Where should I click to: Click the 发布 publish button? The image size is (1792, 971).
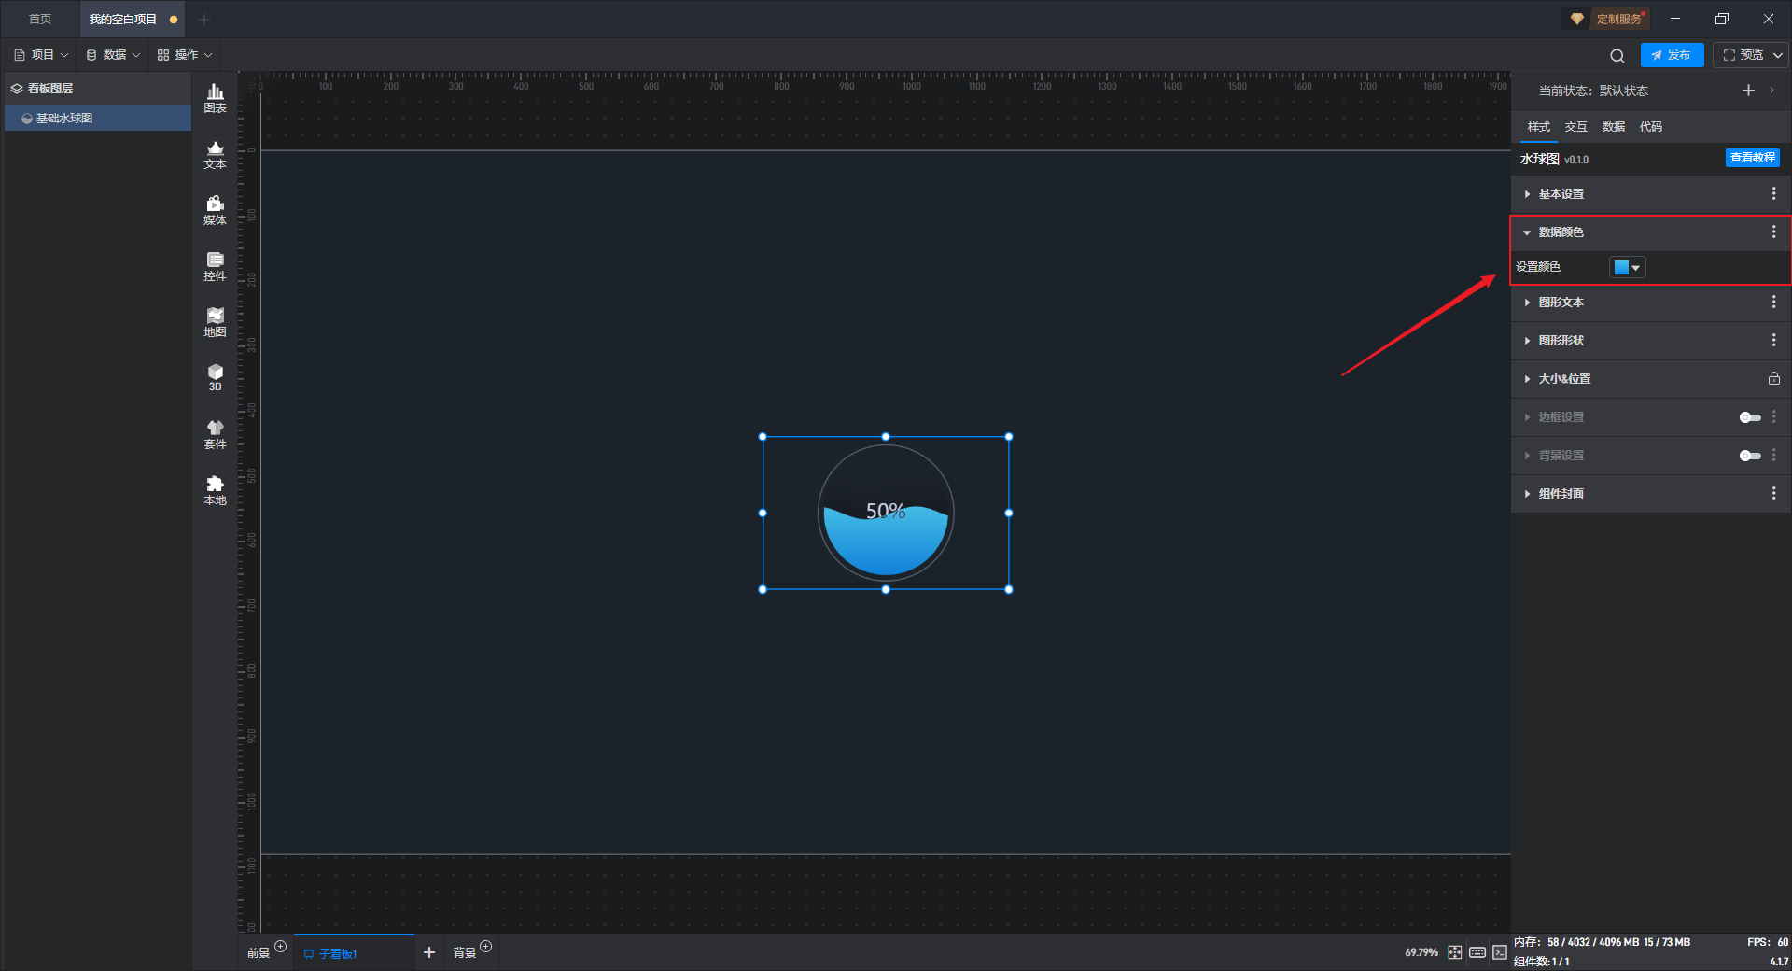pyautogui.click(x=1672, y=55)
